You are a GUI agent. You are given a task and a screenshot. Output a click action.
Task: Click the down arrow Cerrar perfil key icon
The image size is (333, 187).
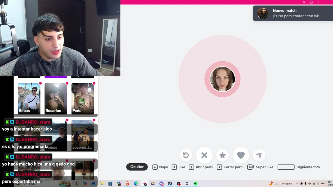pos(219,167)
